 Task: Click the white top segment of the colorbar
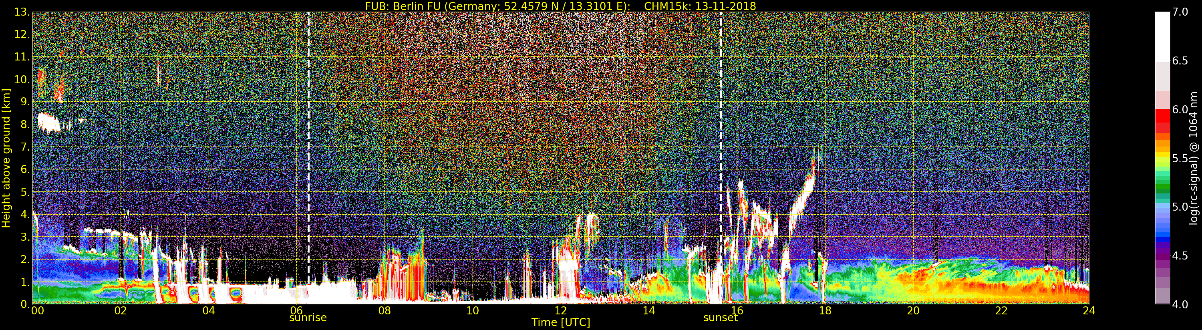[1162, 36]
